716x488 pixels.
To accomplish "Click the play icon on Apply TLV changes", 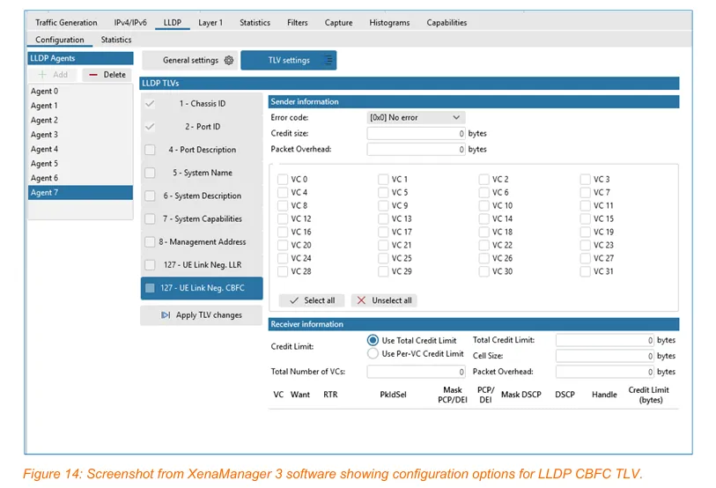I will (166, 314).
